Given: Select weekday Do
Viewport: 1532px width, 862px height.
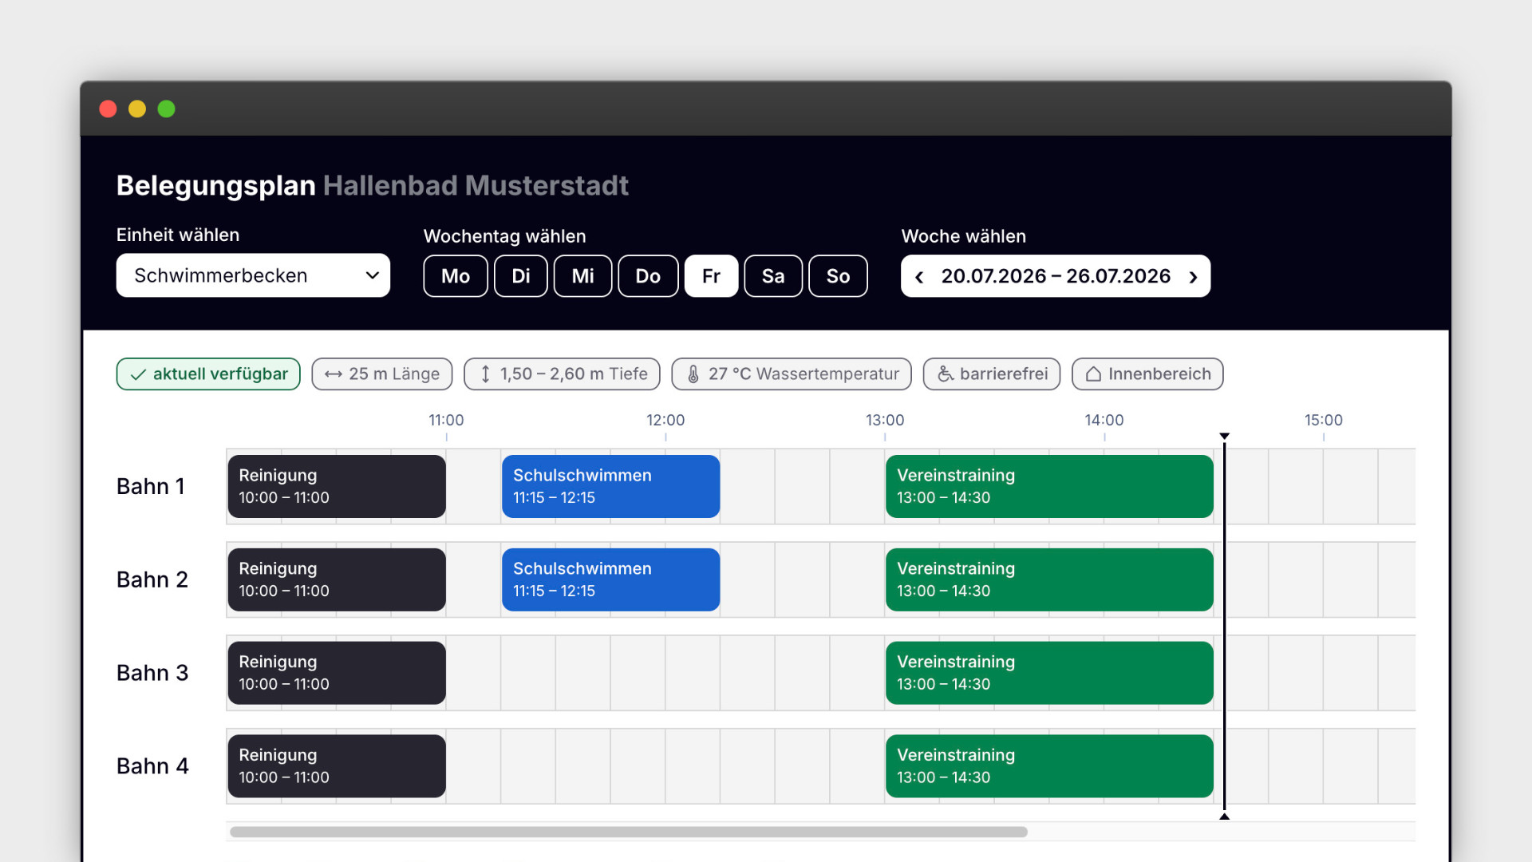Looking at the screenshot, I should (648, 276).
